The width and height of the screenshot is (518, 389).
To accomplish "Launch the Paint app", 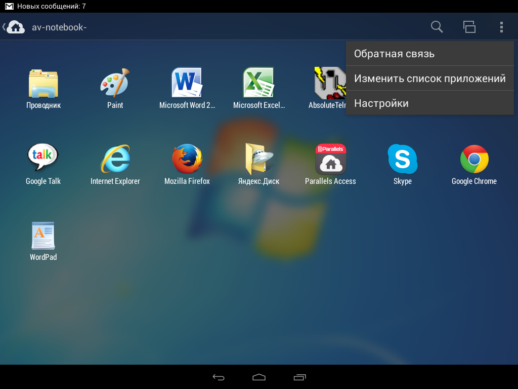I will point(115,83).
